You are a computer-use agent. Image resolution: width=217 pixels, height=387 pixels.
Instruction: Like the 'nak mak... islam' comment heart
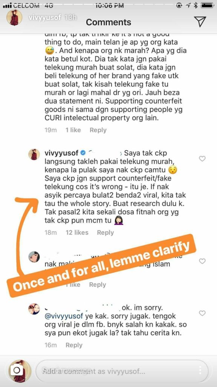click(202, 261)
